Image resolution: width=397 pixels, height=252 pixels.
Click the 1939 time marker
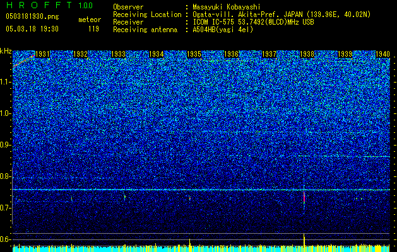345,54
